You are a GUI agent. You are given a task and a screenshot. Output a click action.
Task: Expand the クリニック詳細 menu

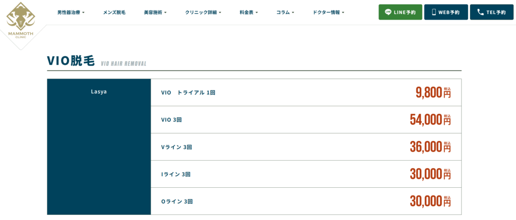(203, 13)
